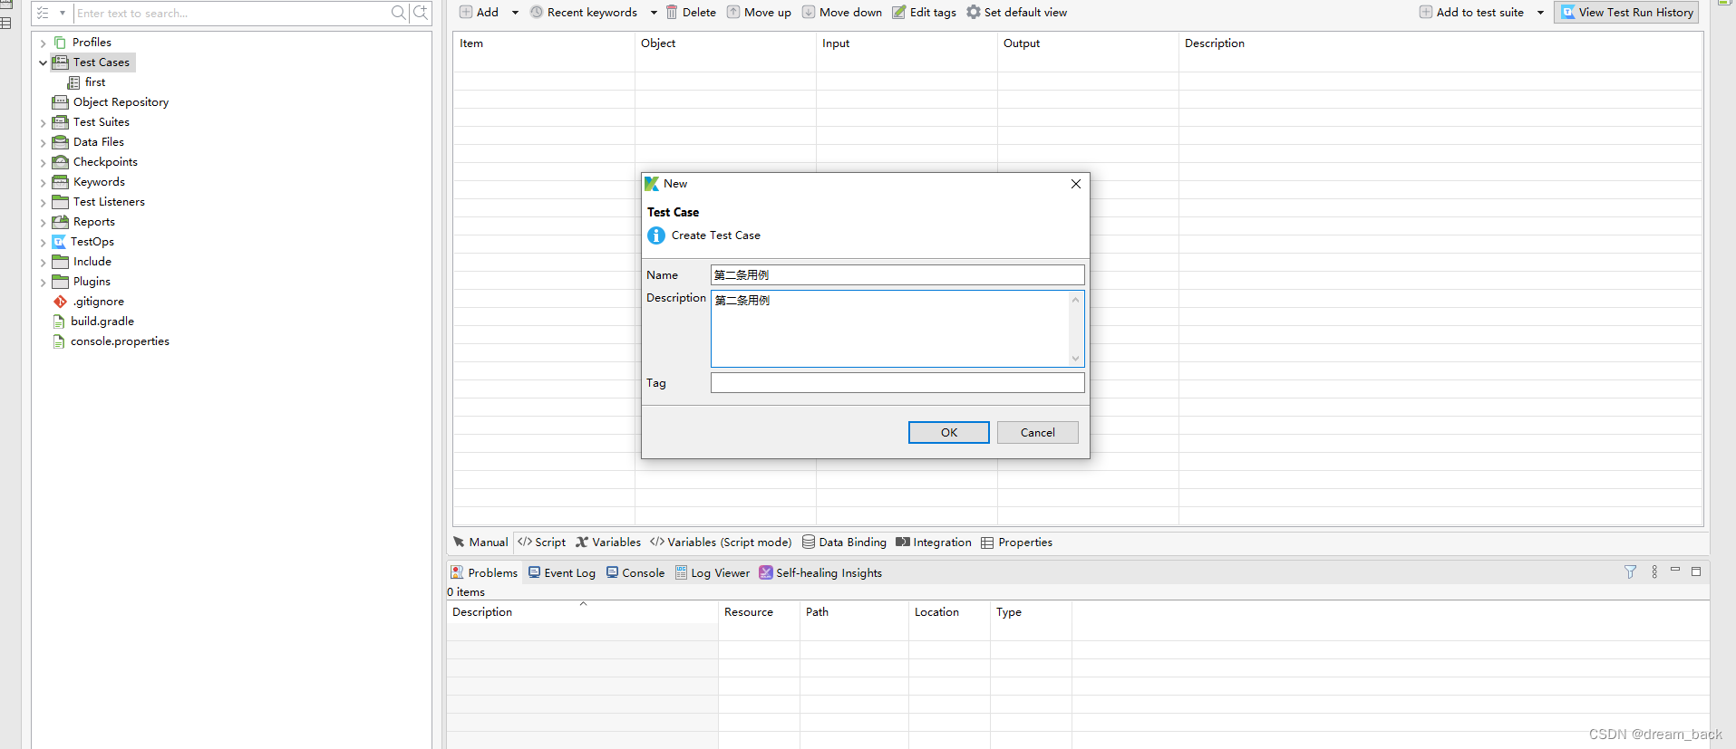Screen dimensions: 1736x749
Task: Switch to the Variables tab
Action: coord(608,543)
